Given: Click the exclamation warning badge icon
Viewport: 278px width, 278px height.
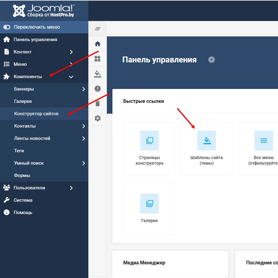Looking at the screenshot, I should pos(98,89).
